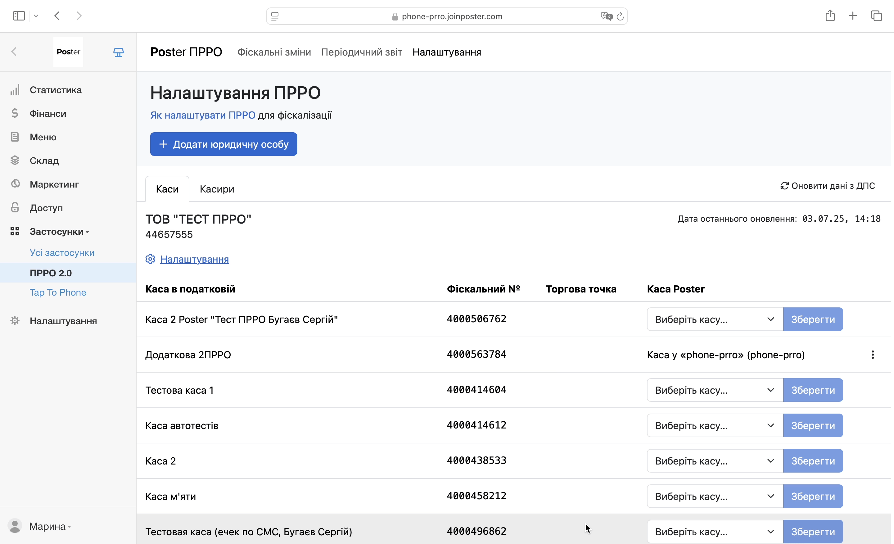Switch to Періодичний звіт tab
The image size is (894, 544).
[361, 52]
